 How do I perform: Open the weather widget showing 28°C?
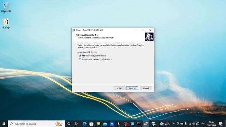[165, 124]
